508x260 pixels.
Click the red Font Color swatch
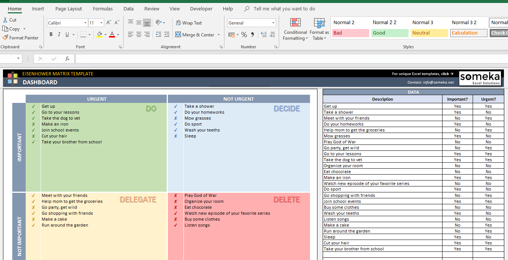tap(112, 34)
